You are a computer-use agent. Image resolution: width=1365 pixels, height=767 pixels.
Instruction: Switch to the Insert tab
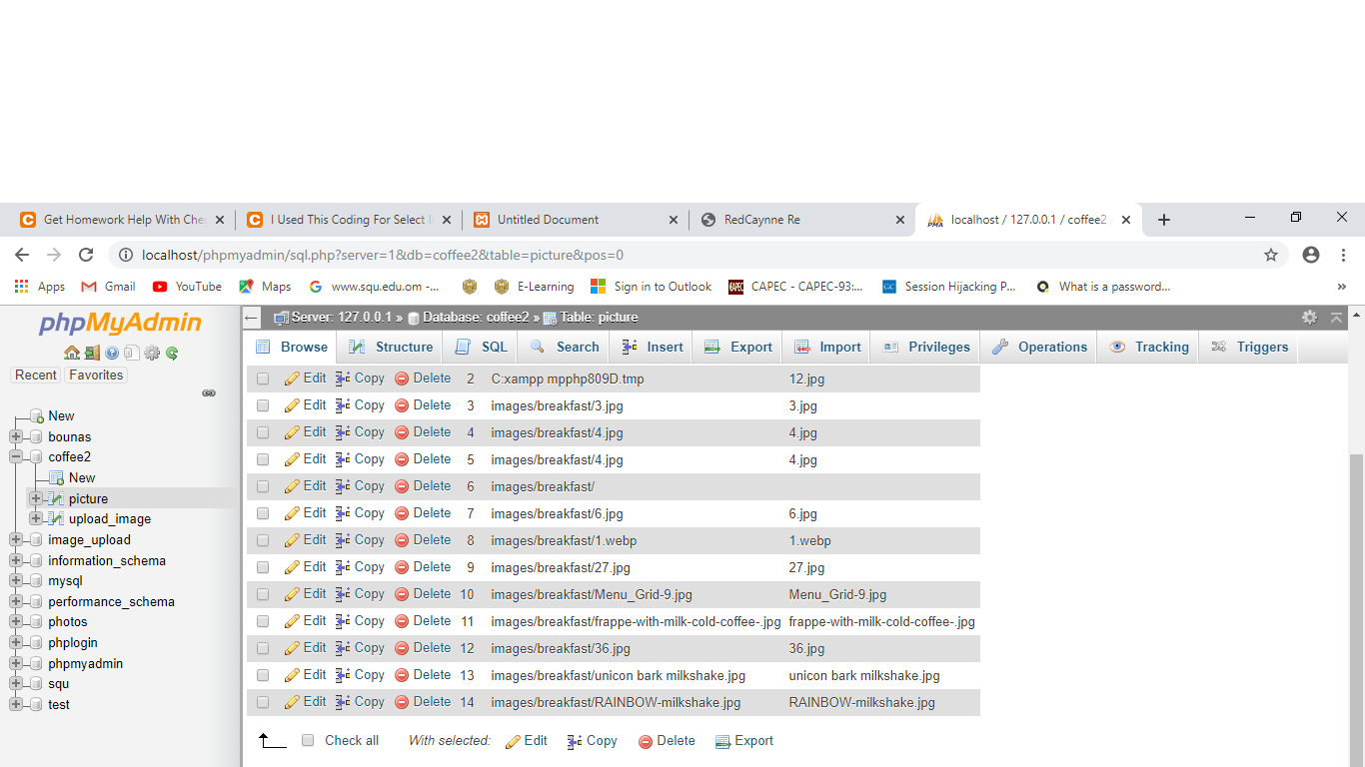click(x=653, y=347)
